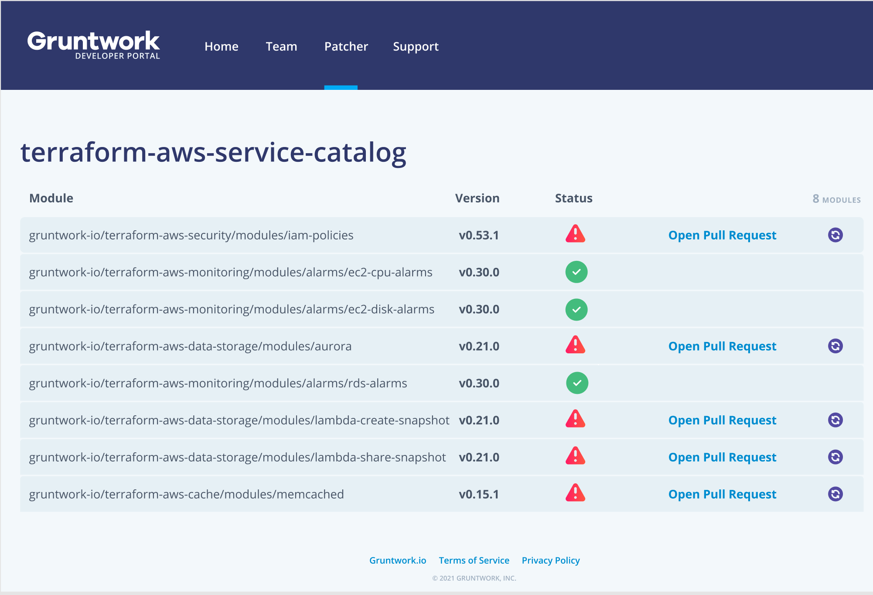Image resolution: width=873 pixels, height=595 pixels.
Task: Select the lambda-create-snapshot module row
Action: [239, 421]
